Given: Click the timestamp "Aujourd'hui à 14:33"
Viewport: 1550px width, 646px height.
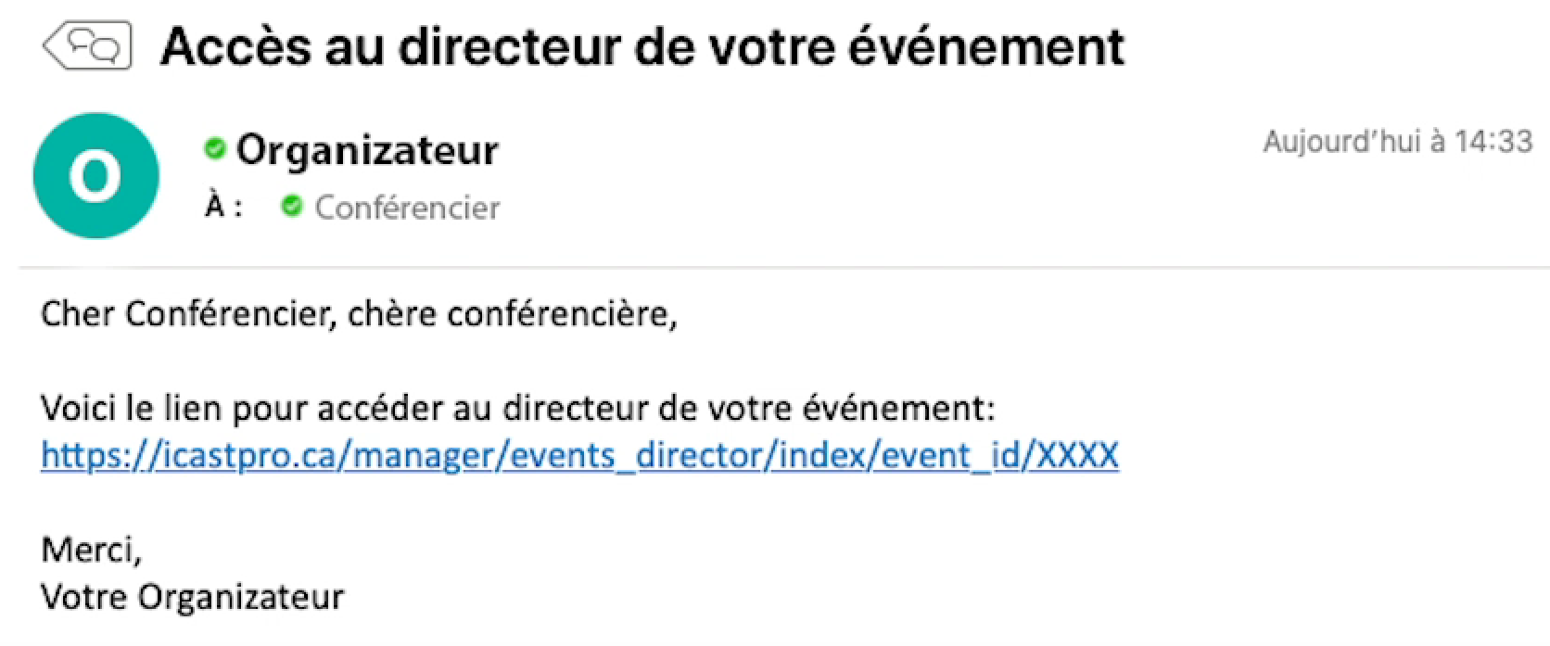Looking at the screenshot, I should (x=1397, y=142).
